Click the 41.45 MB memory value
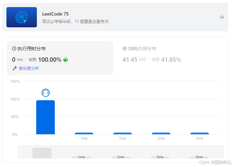 pos(134,60)
